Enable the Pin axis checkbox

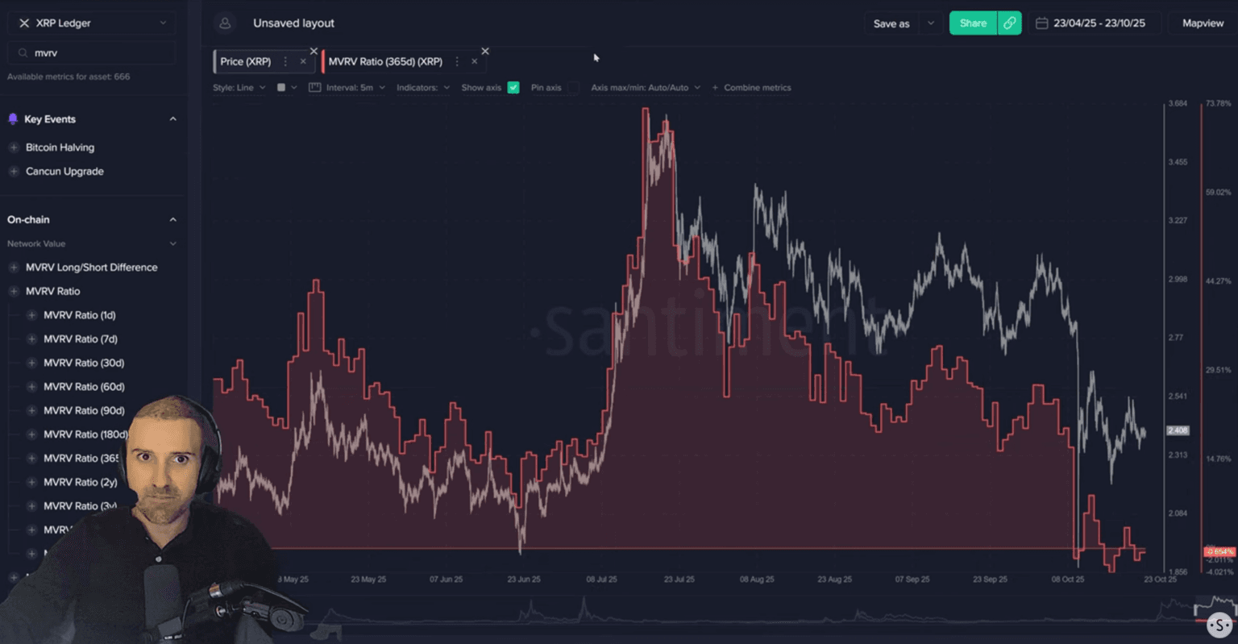pyautogui.click(x=572, y=88)
